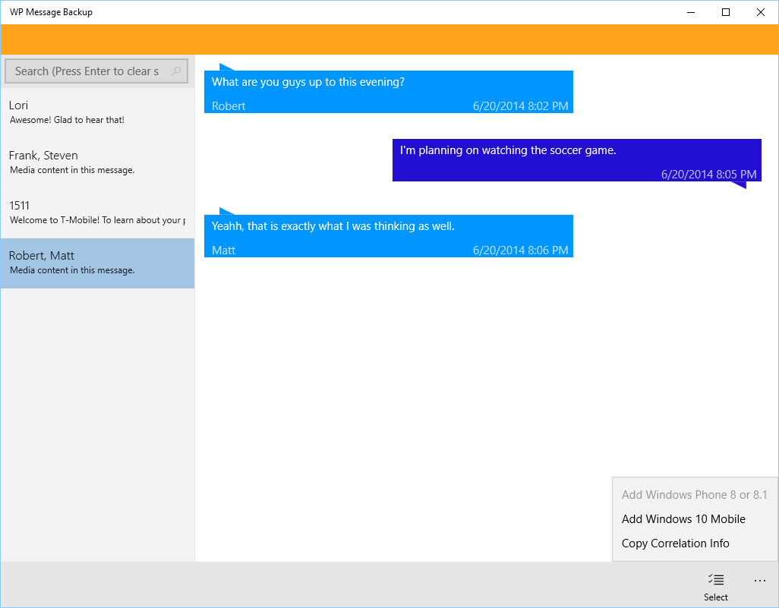This screenshot has height=608, width=779.
Task: Select the soccer game reply message
Action: 576,159
